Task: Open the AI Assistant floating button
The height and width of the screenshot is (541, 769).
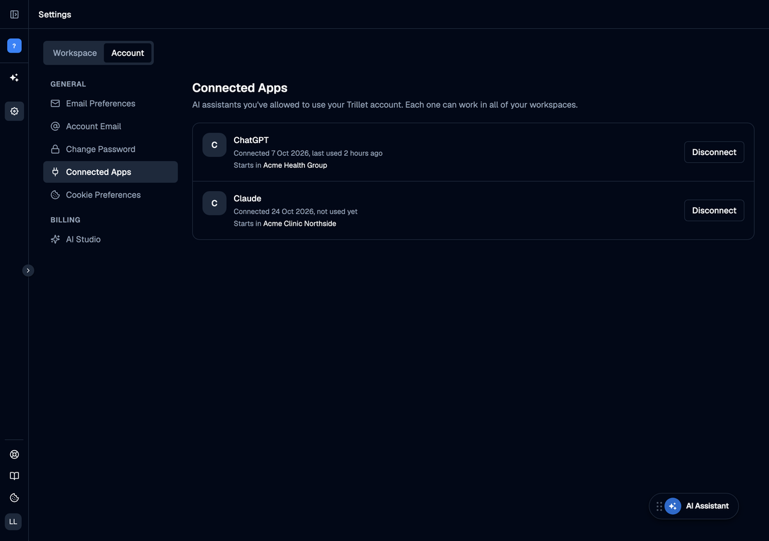Action: pyautogui.click(x=694, y=506)
